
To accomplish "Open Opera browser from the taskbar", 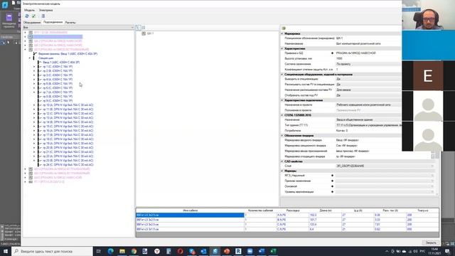I will click(180, 251).
